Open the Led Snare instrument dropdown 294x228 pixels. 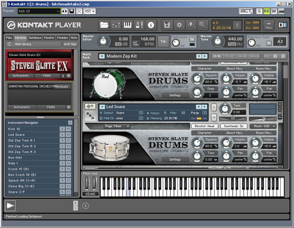tap(102, 107)
